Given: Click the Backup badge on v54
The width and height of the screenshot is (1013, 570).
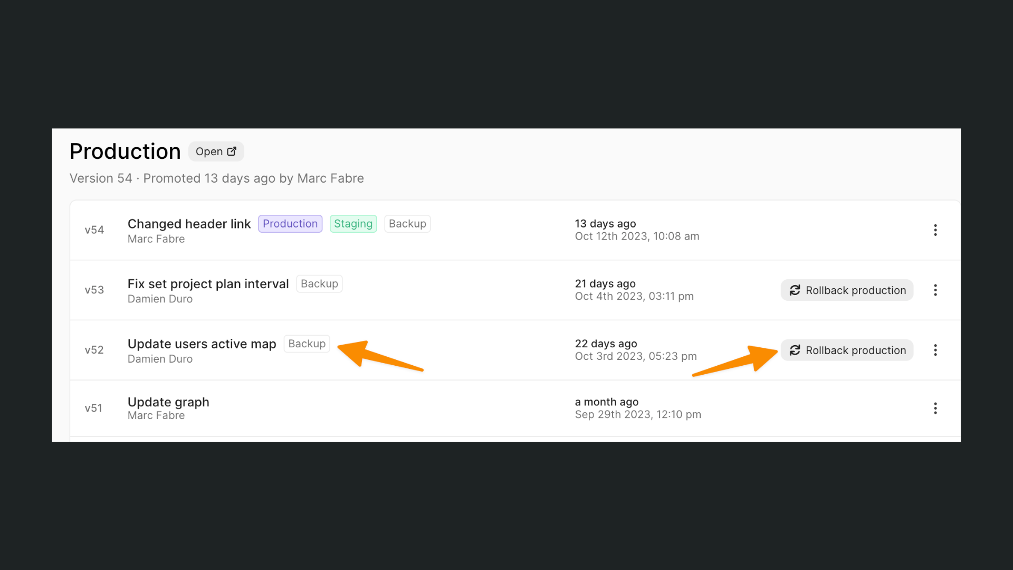Looking at the screenshot, I should 407,224.
